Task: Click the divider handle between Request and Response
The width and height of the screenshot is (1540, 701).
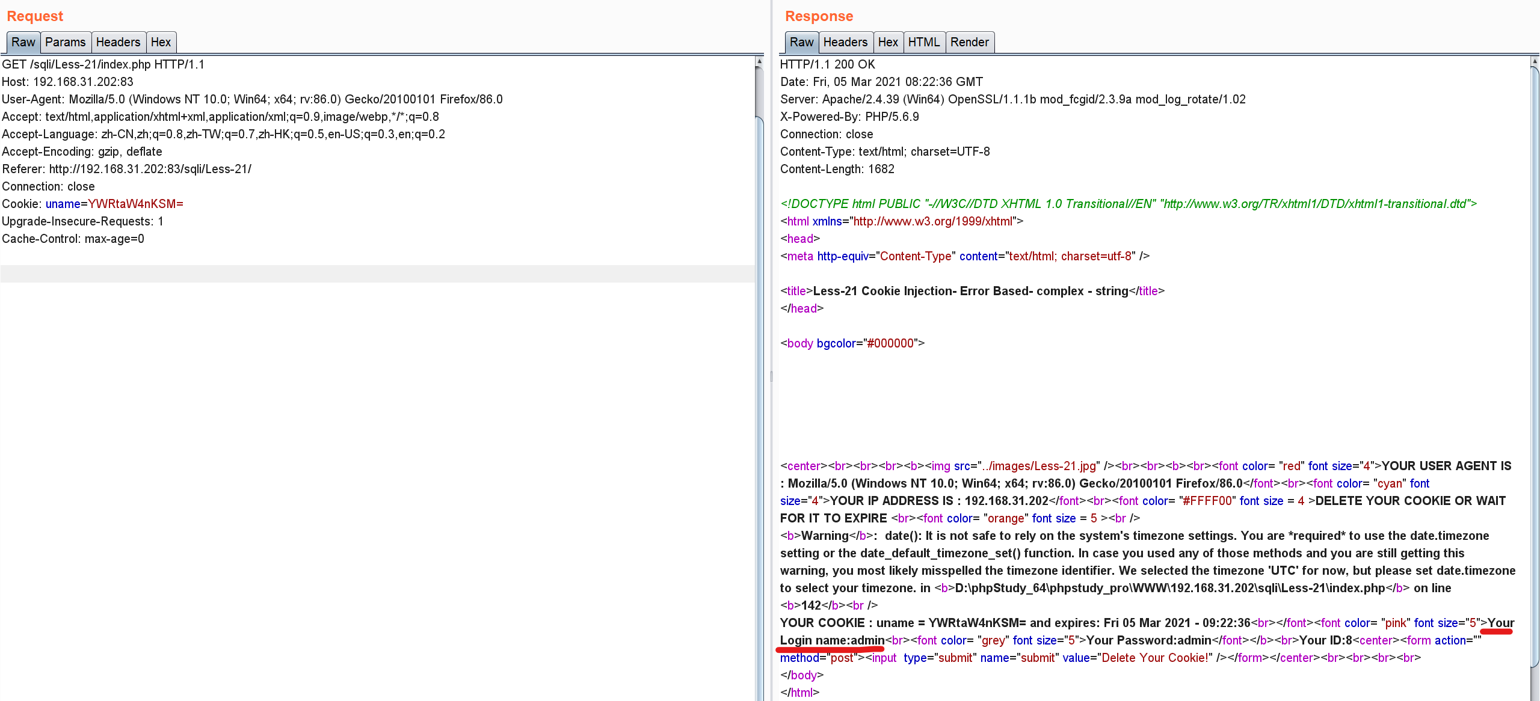Action: [771, 377]
